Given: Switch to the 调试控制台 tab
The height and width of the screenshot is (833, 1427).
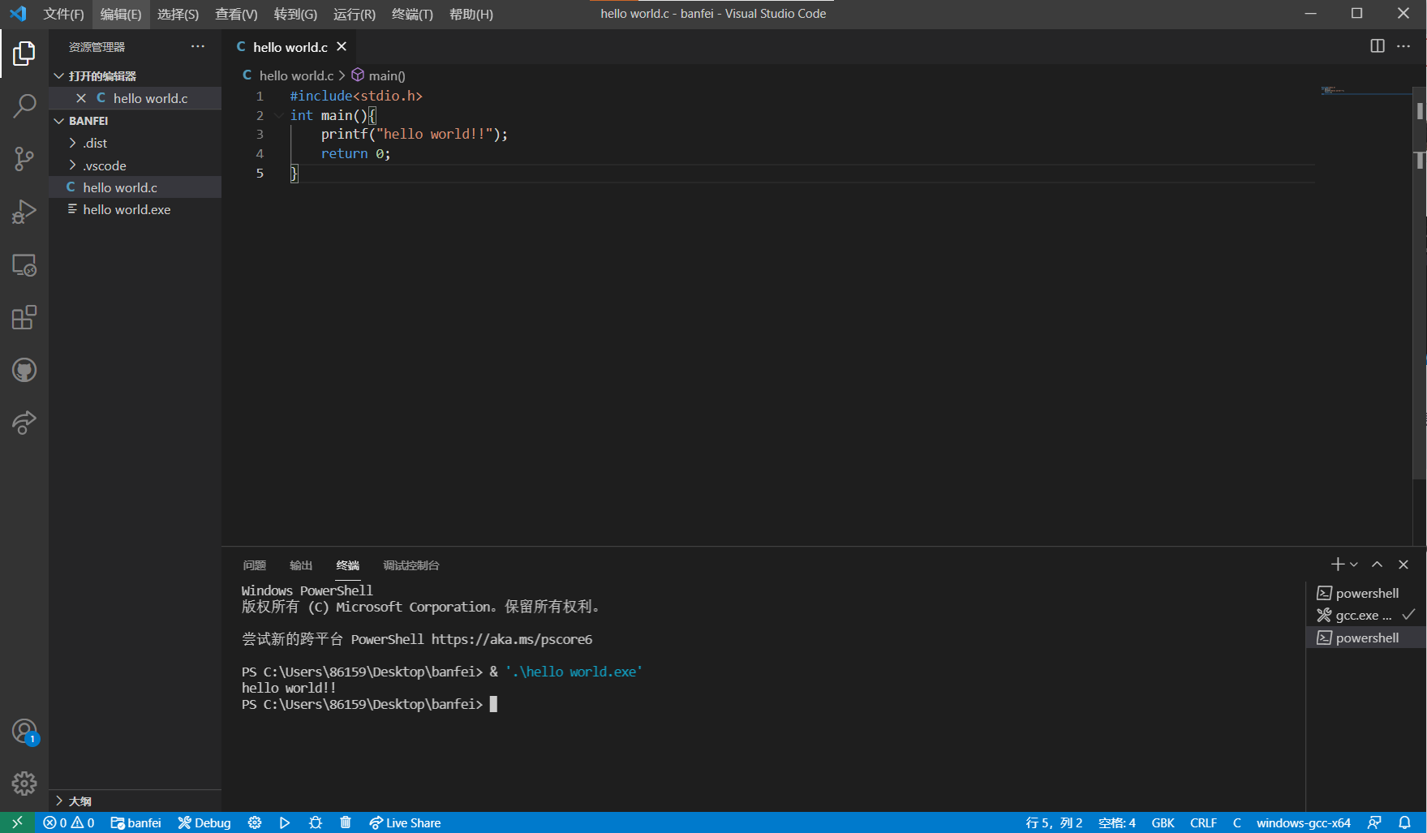Looking at the screenshot, I should coord(410,565).
